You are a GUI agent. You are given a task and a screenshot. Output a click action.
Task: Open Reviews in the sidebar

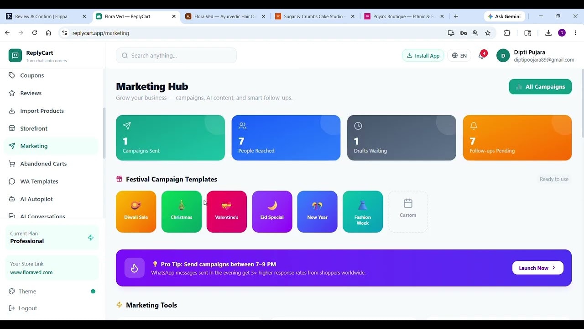pyautogui.click(x=52, y=93)
